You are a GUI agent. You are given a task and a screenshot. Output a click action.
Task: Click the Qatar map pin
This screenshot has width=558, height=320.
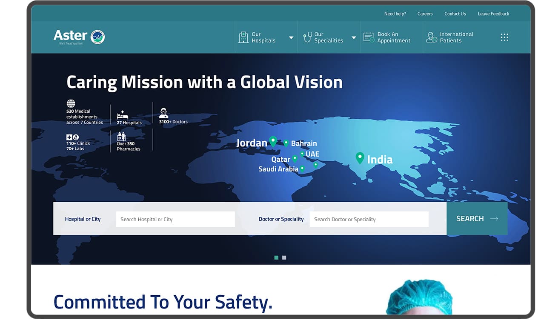[x=295, y=159]
